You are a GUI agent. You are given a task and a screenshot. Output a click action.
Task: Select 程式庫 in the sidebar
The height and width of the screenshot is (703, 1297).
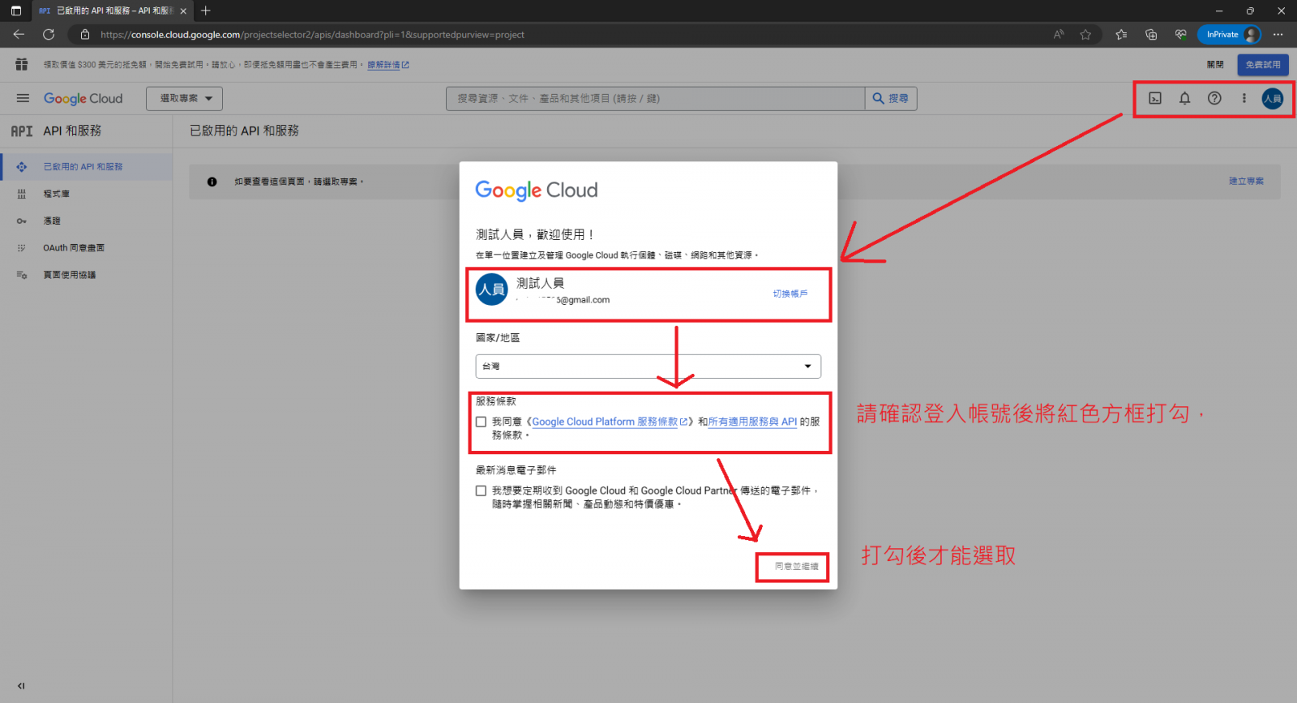[x=86, y=194]
